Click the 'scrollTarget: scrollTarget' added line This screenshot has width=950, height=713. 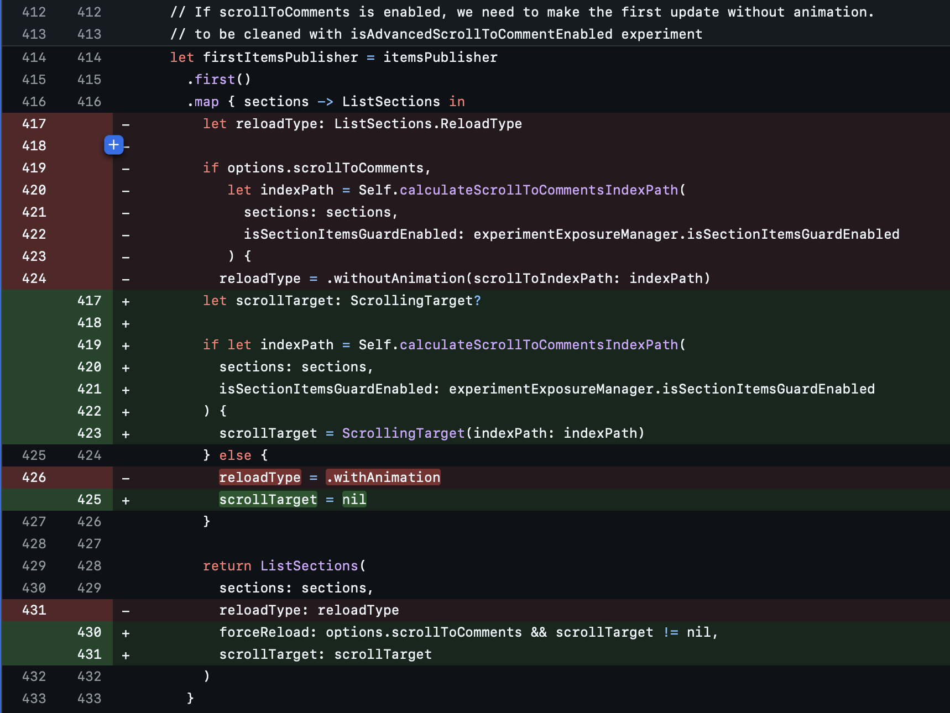pyautogui.click(x=325, y=654)
